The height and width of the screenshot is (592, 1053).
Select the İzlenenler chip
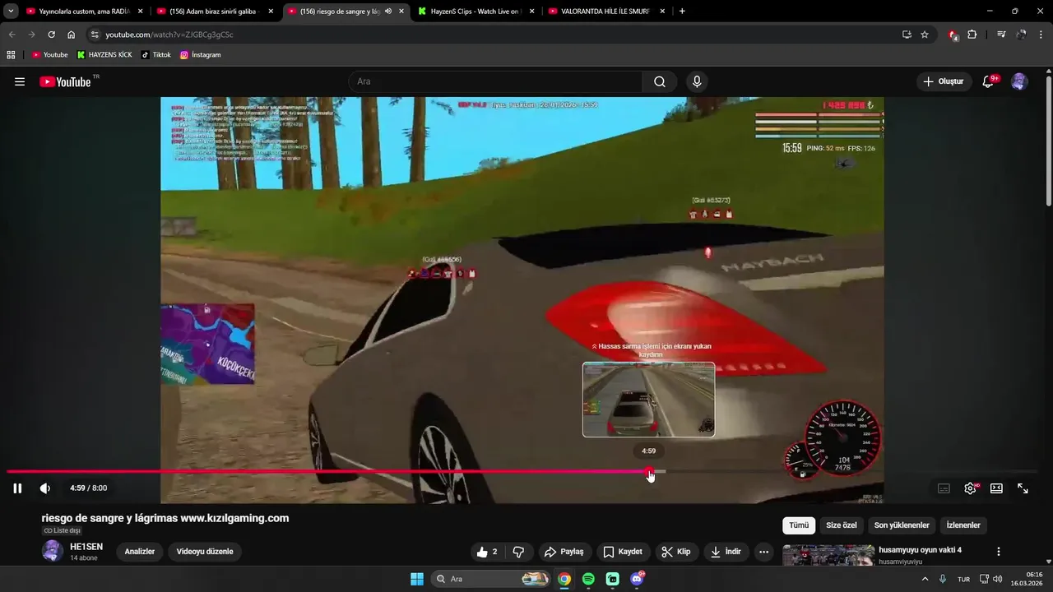(x=963, y=525)
